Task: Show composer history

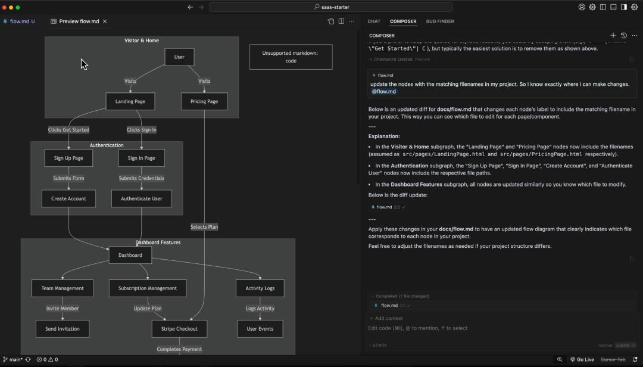Action: coord(624,36)
